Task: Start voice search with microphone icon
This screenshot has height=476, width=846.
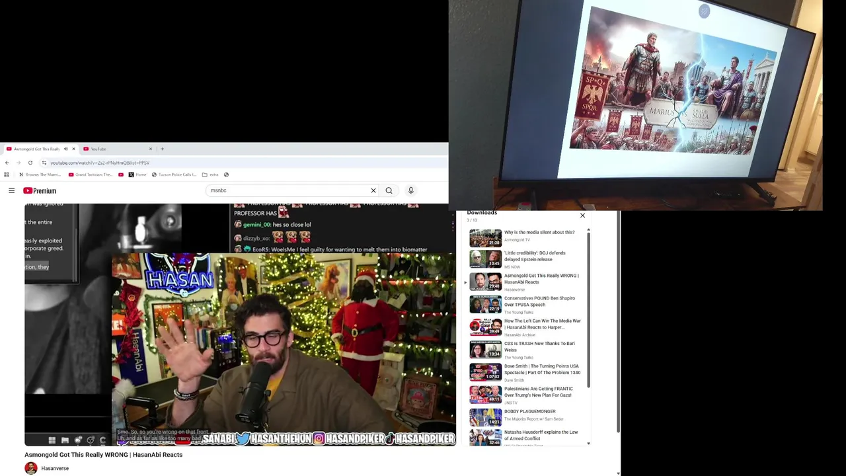Action: (x=410, y=190)
